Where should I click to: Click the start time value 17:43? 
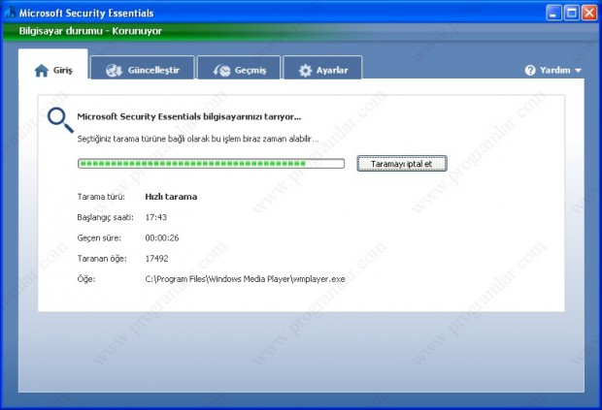point(156,217)
